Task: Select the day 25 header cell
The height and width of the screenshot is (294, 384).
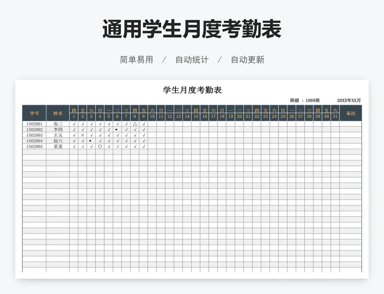Action: (x=283, y=117)
